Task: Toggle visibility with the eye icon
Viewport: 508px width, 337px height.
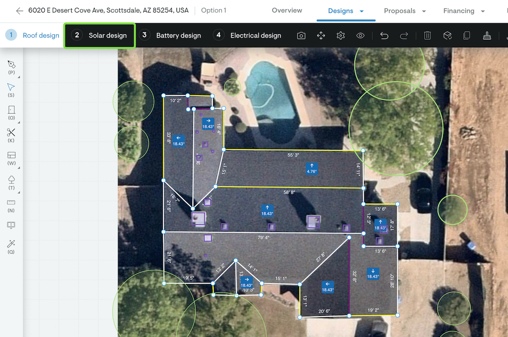Action: [x=360, y=36]
